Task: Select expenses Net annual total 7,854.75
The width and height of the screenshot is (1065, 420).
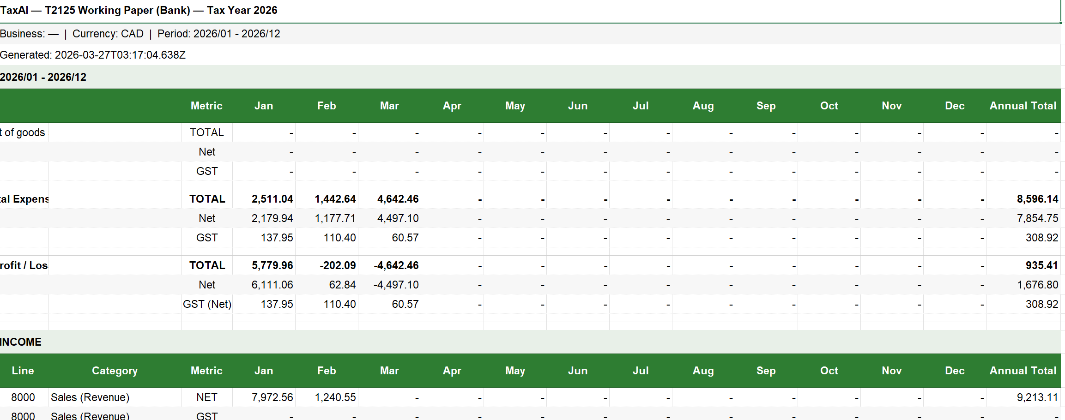Action: (1037, 218)
